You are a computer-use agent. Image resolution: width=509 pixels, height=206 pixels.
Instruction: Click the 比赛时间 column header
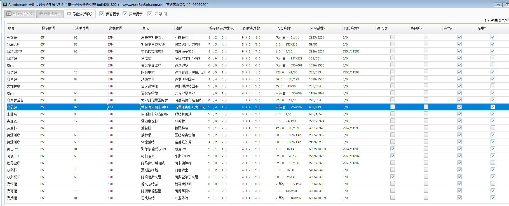[x=115, y=28]
